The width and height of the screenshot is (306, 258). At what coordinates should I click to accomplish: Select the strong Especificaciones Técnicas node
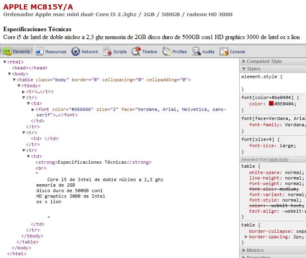coord(94,162)
